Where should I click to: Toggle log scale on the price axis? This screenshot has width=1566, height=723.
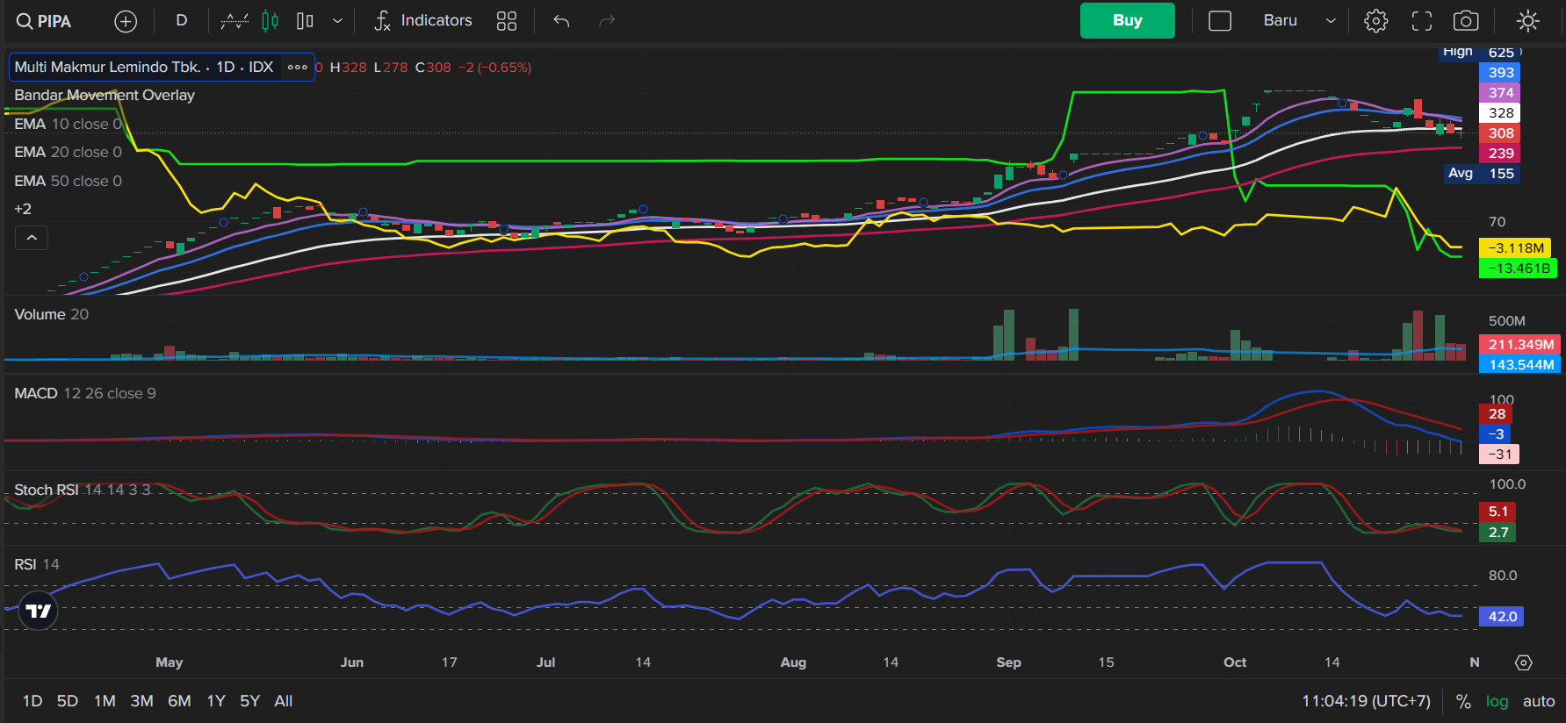coord(1497,701)
